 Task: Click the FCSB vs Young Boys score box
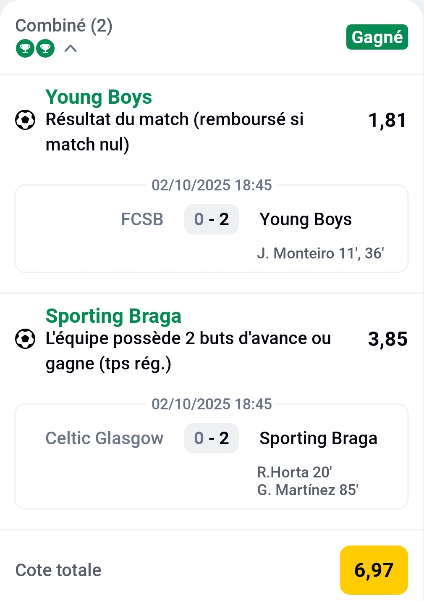tap(212, 219)
